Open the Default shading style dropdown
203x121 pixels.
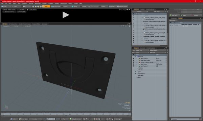point(17,26)
